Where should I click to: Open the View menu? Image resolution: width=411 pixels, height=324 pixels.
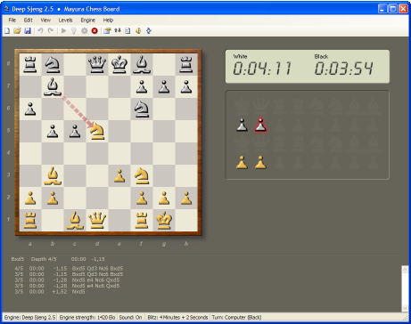coord(45,20)
